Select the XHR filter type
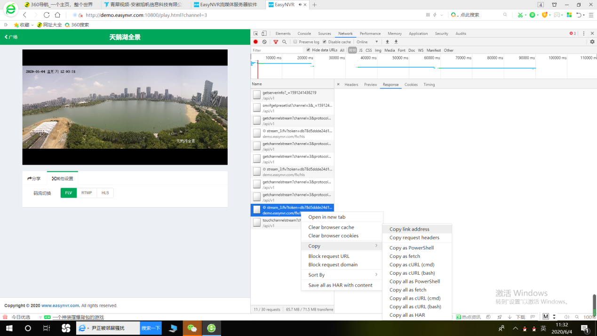Screen dimensions: 597x336 point(352,50)
